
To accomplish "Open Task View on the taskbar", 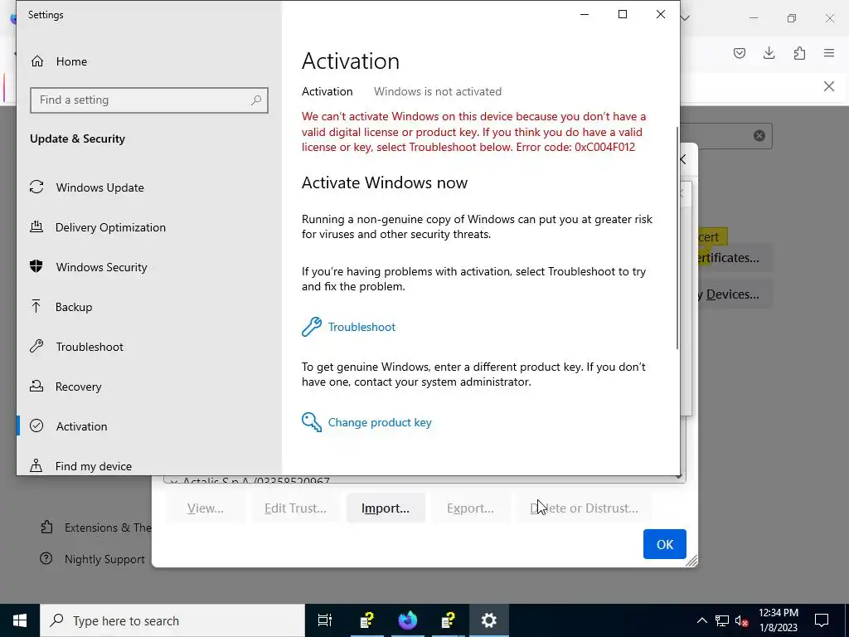I will (325, 620).
